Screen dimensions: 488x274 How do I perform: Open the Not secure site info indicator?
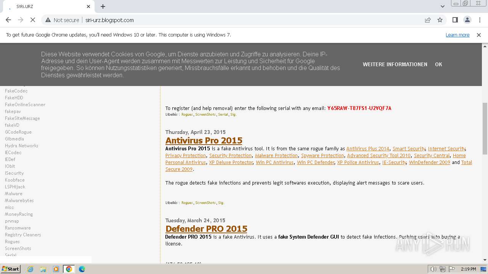(x=62, y=20)
